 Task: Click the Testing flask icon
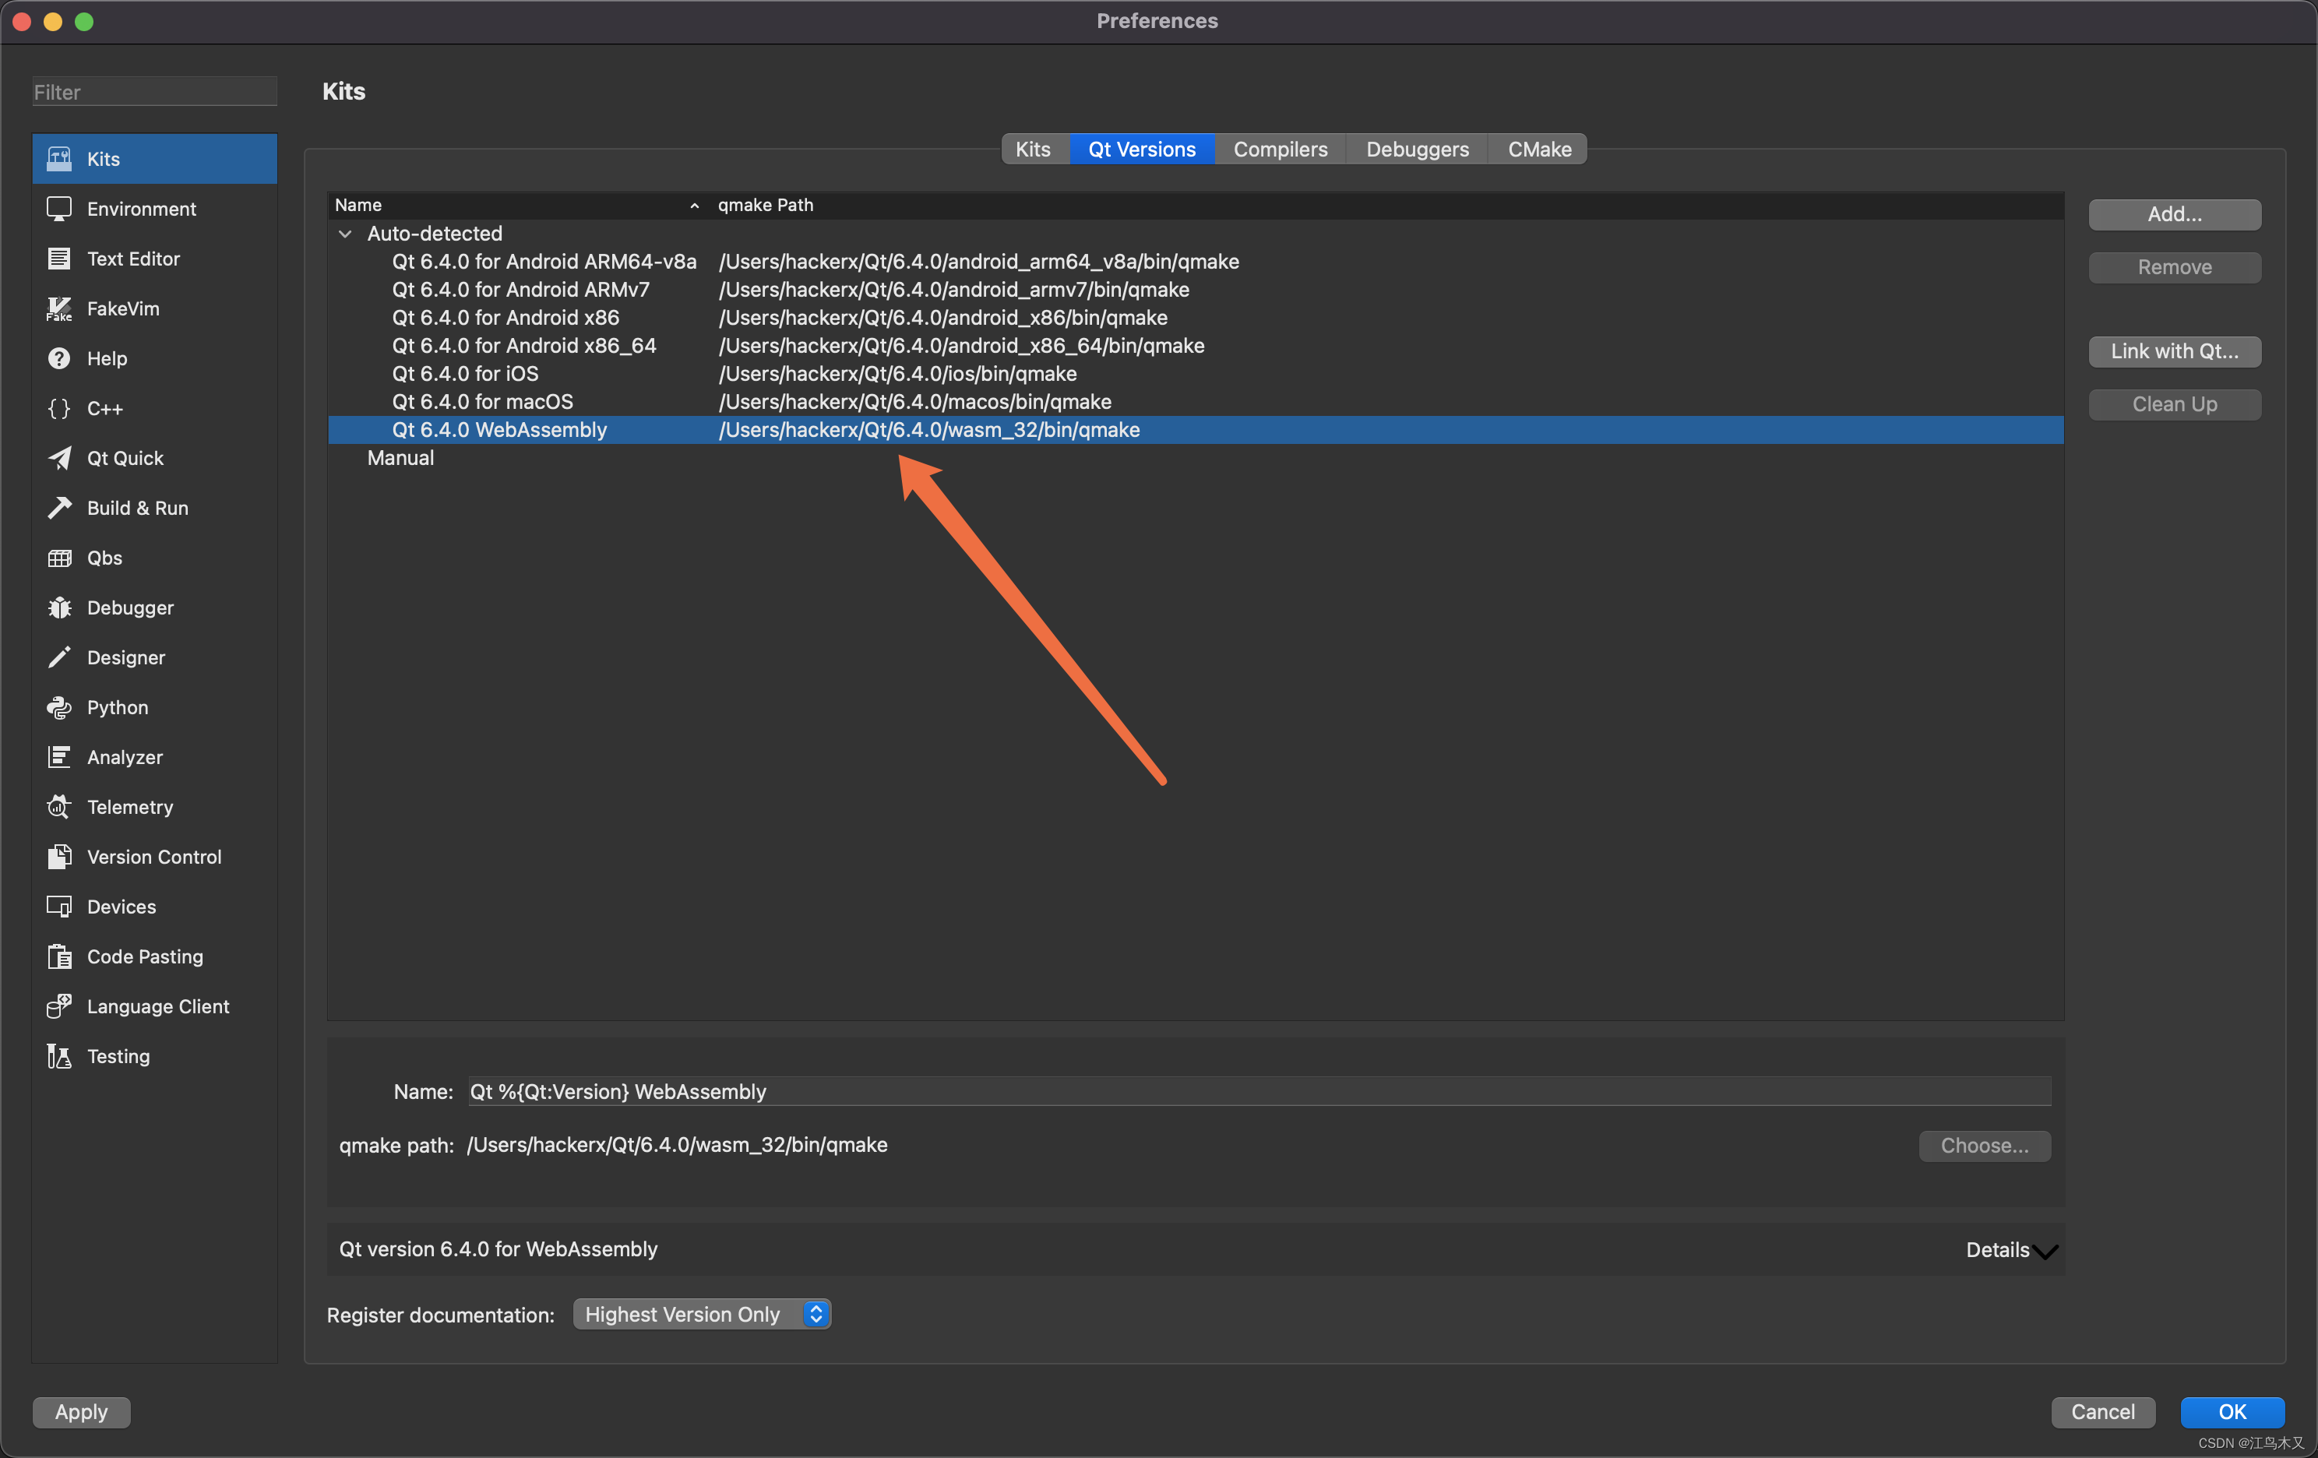point(58,1057)
